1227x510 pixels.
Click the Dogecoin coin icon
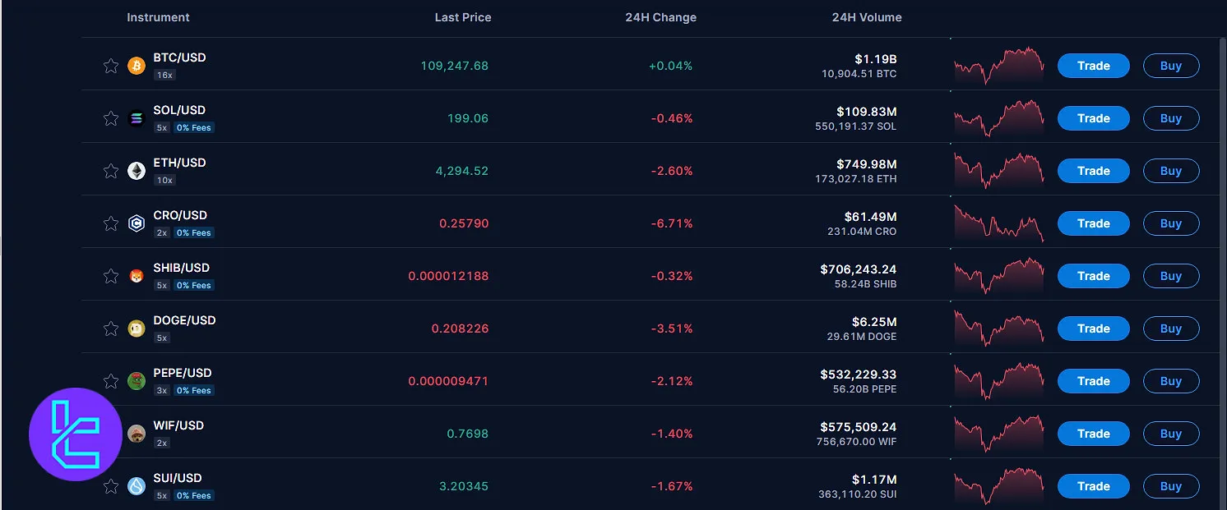(x=137, y=329)
